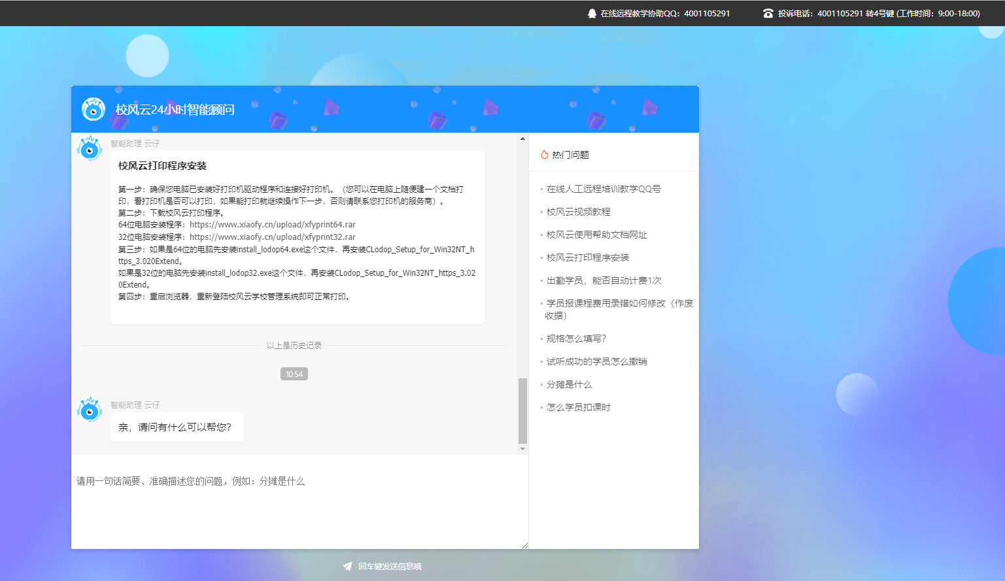Open 校风云使用帮助文档网址 question
1005x581 pixels.
[x=596, y=235]
